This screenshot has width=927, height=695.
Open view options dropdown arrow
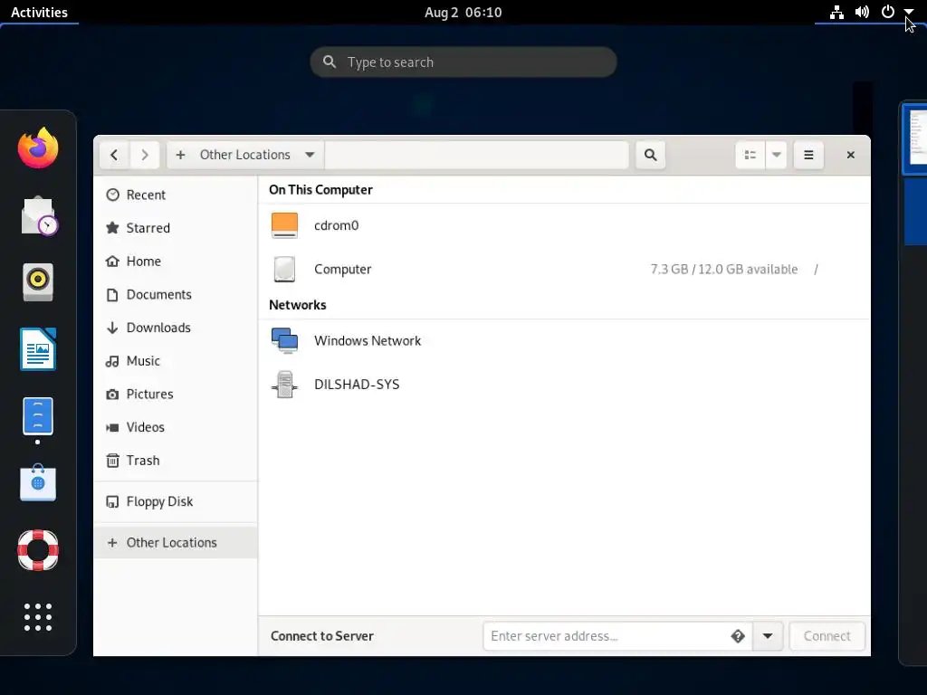click(776, 155)
